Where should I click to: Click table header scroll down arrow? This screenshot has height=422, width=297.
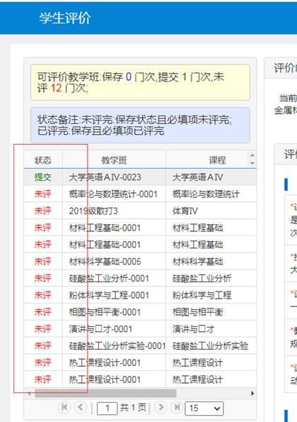252,163
